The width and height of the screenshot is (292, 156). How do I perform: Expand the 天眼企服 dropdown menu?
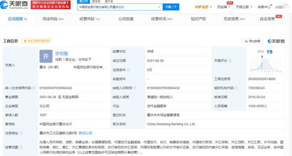(x=244, y=7)
